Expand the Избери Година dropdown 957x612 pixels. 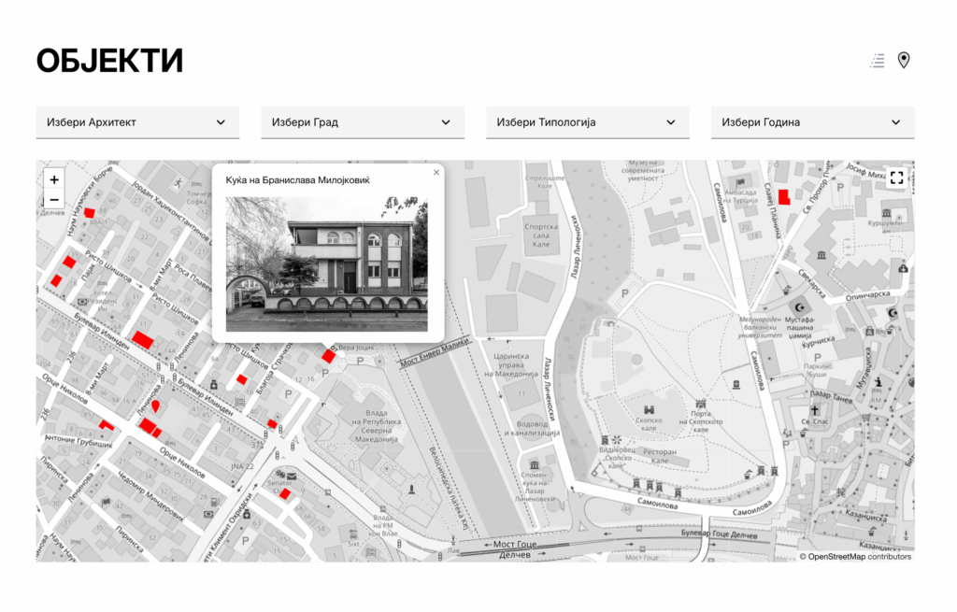pyautogui.click(x=813, y=122)
